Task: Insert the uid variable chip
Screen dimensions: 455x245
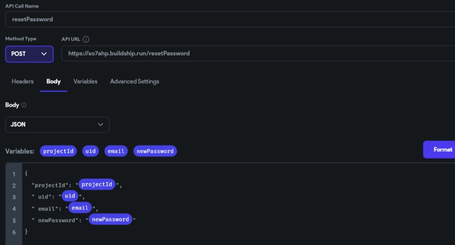Action: coord(90,151)
